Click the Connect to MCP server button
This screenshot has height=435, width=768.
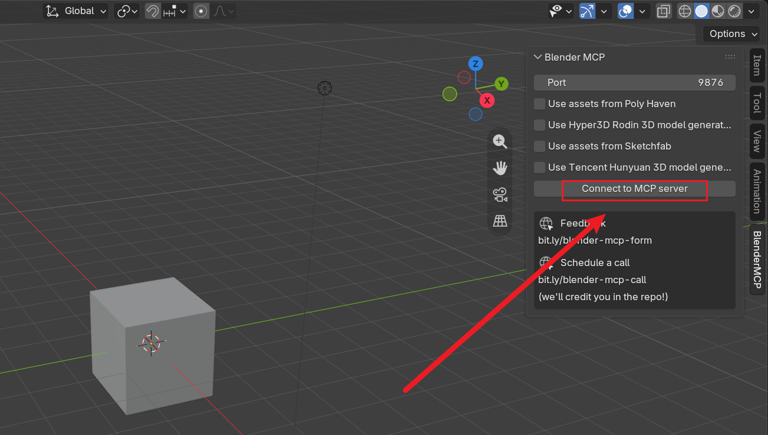tap(635, 188)
